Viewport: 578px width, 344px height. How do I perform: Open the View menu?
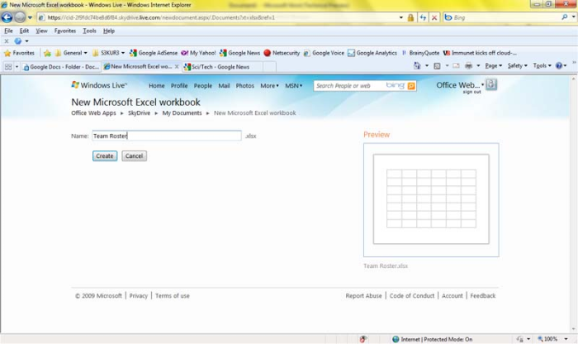(x=41, y=31)
